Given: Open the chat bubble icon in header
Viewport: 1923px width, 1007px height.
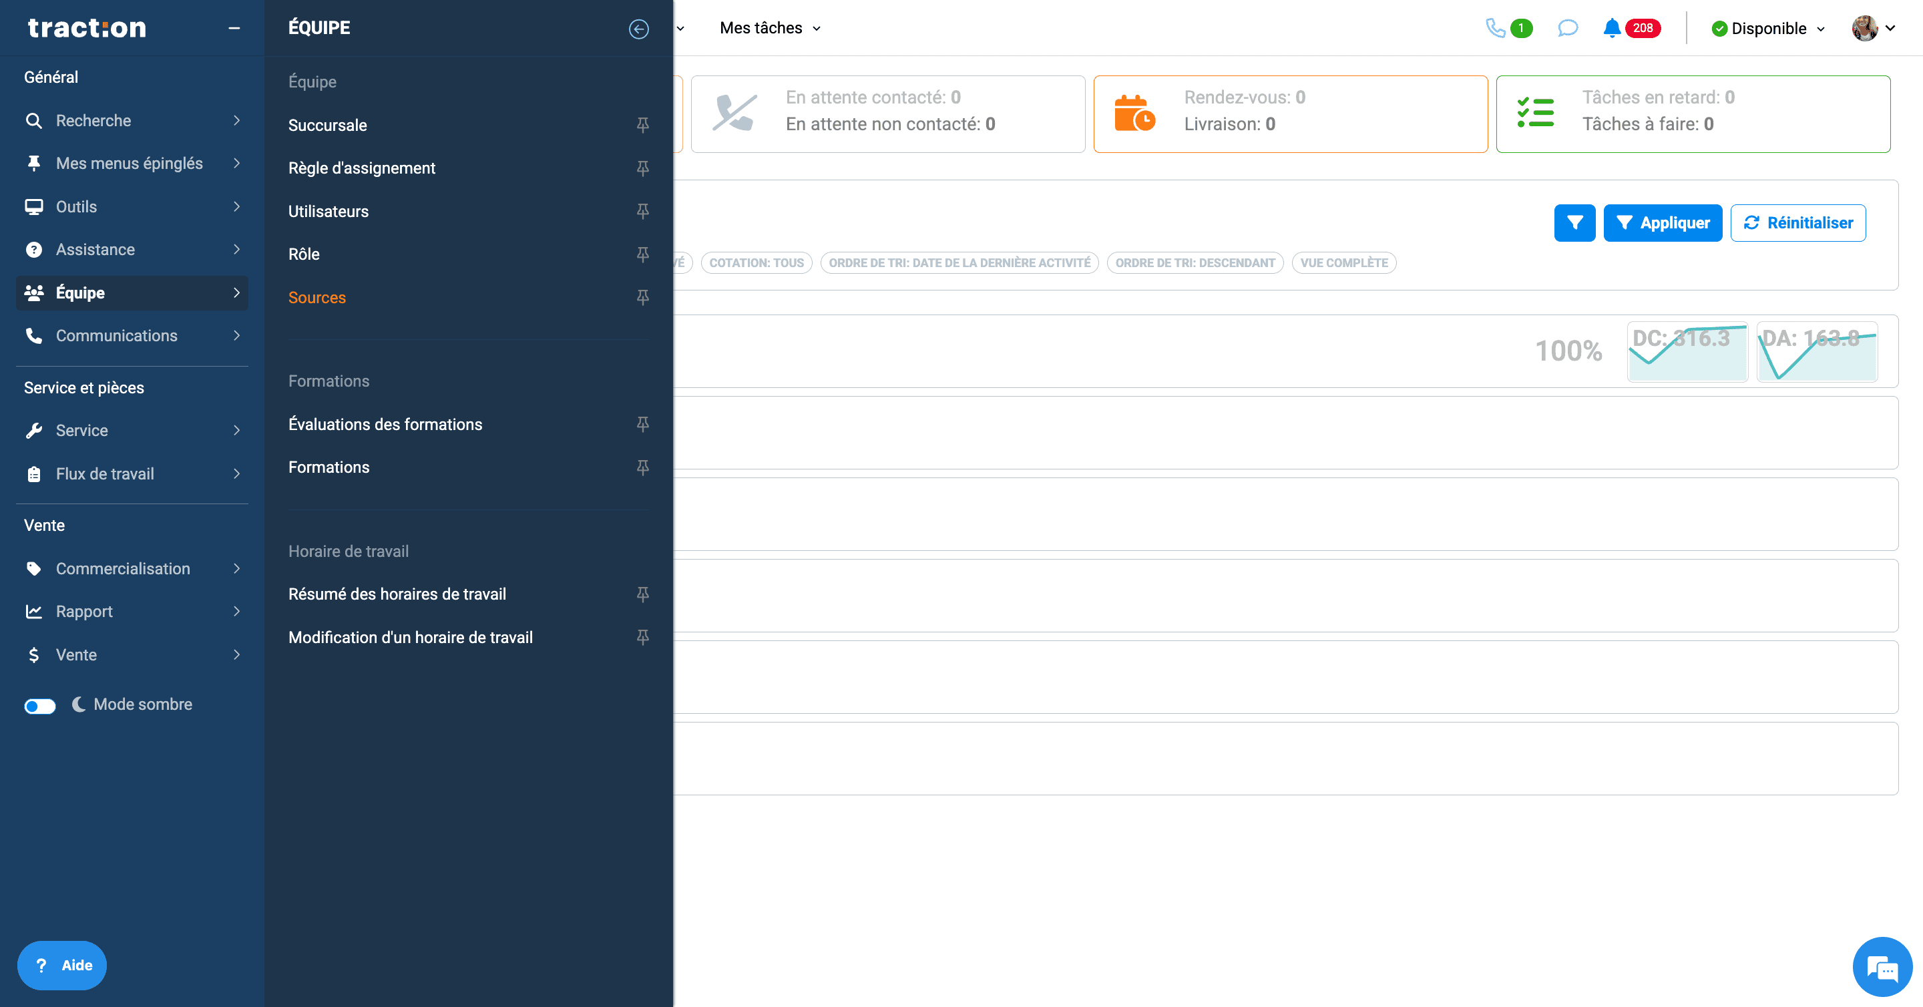Looking at the screenshot, I should (1568, 28).
